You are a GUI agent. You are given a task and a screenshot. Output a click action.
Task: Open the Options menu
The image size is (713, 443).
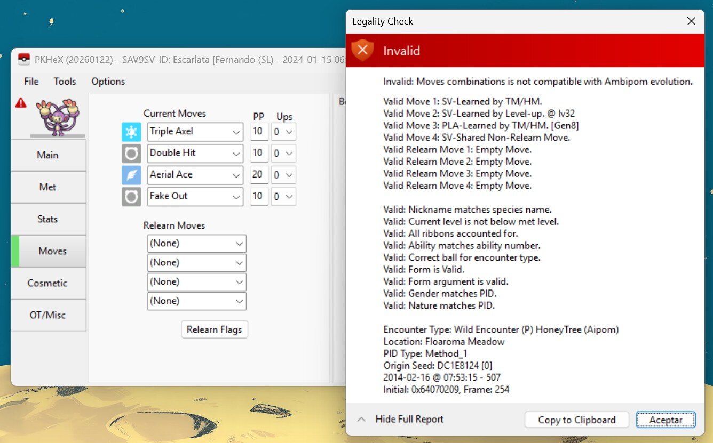pyautogui.click(x=108, y=82)
